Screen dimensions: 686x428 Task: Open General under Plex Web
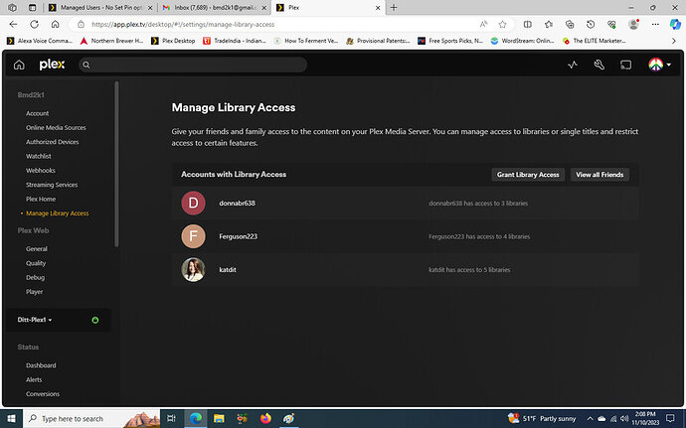coord(37,248)
